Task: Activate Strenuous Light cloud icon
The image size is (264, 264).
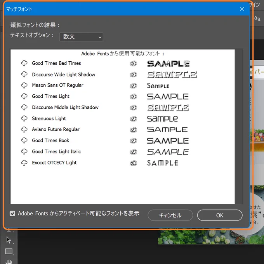Action: (x=24, y=118)
